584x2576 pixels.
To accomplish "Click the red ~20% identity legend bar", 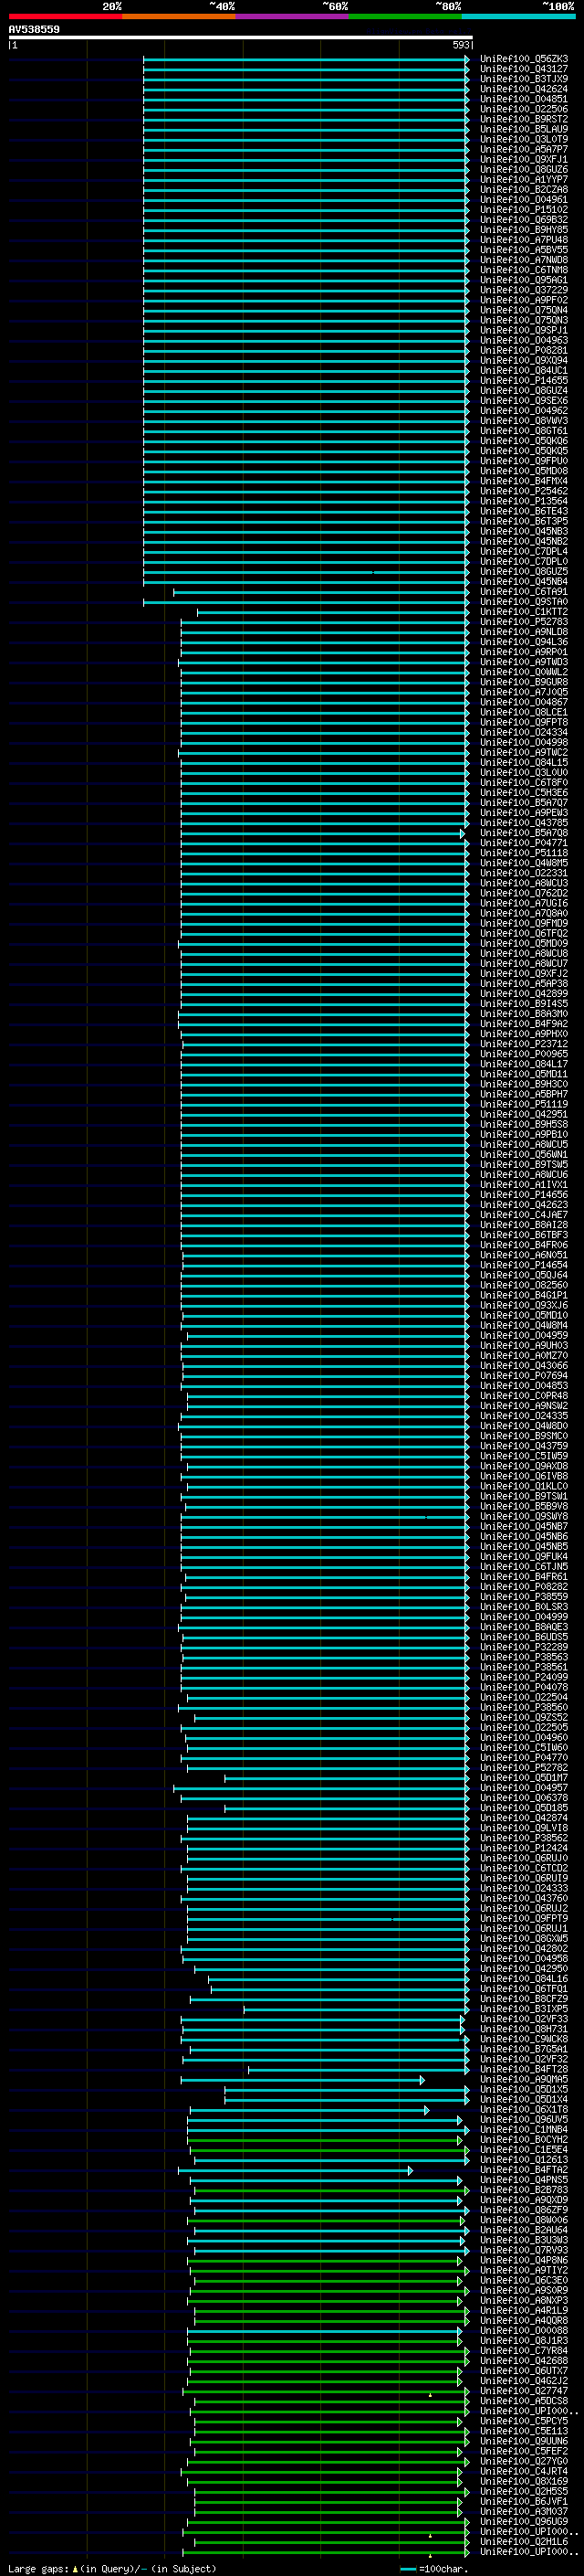I will [x=65, y=16].
